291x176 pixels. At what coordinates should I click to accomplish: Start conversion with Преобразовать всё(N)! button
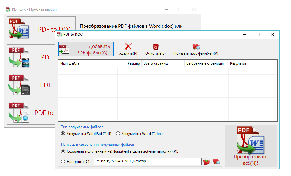[251, 146]
